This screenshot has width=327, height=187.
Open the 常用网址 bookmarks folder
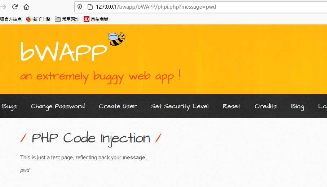(67, 19)
